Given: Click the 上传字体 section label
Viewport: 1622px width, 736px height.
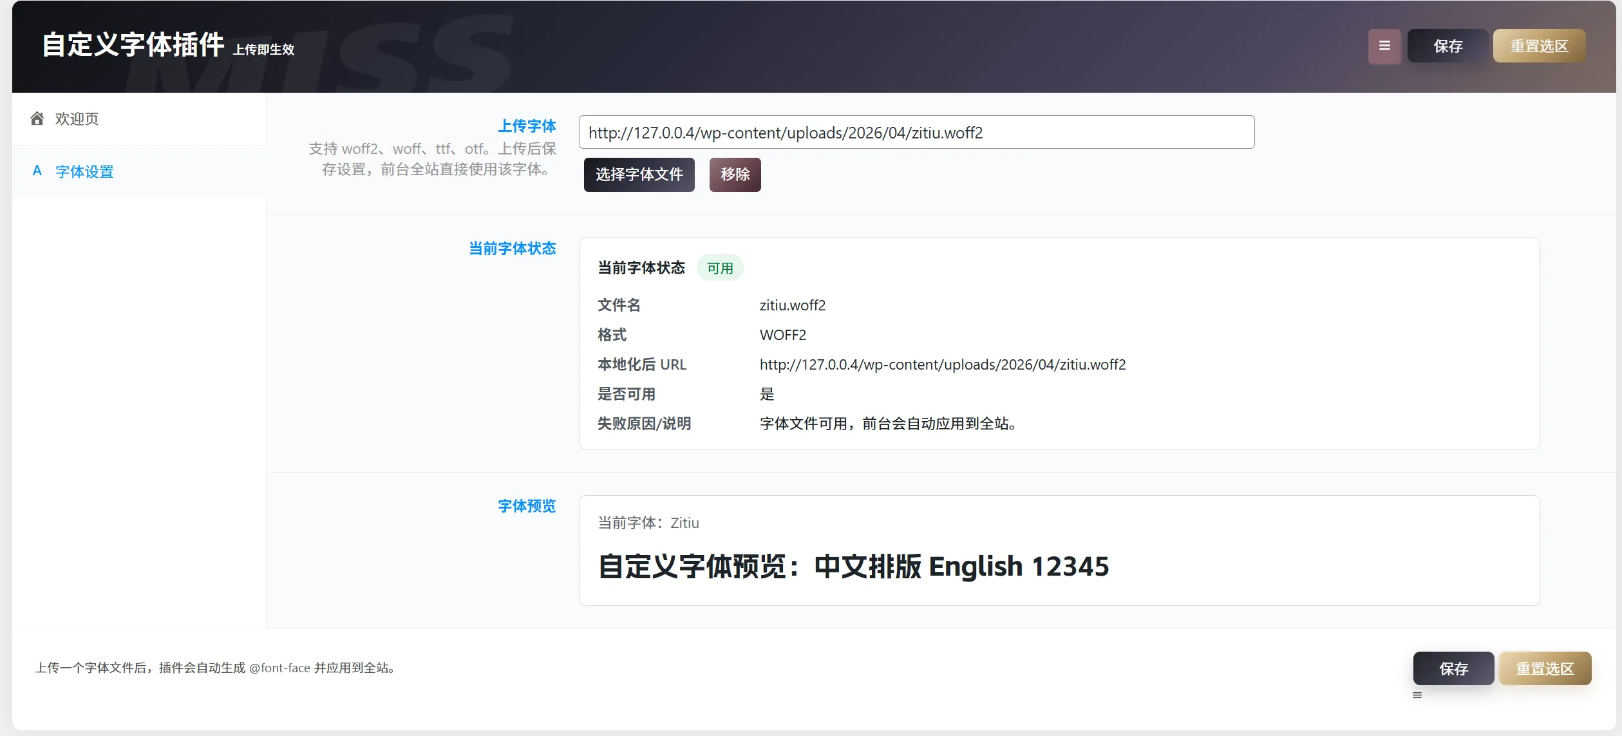Looking at the screenshot, I should click(x=527, y=126).
